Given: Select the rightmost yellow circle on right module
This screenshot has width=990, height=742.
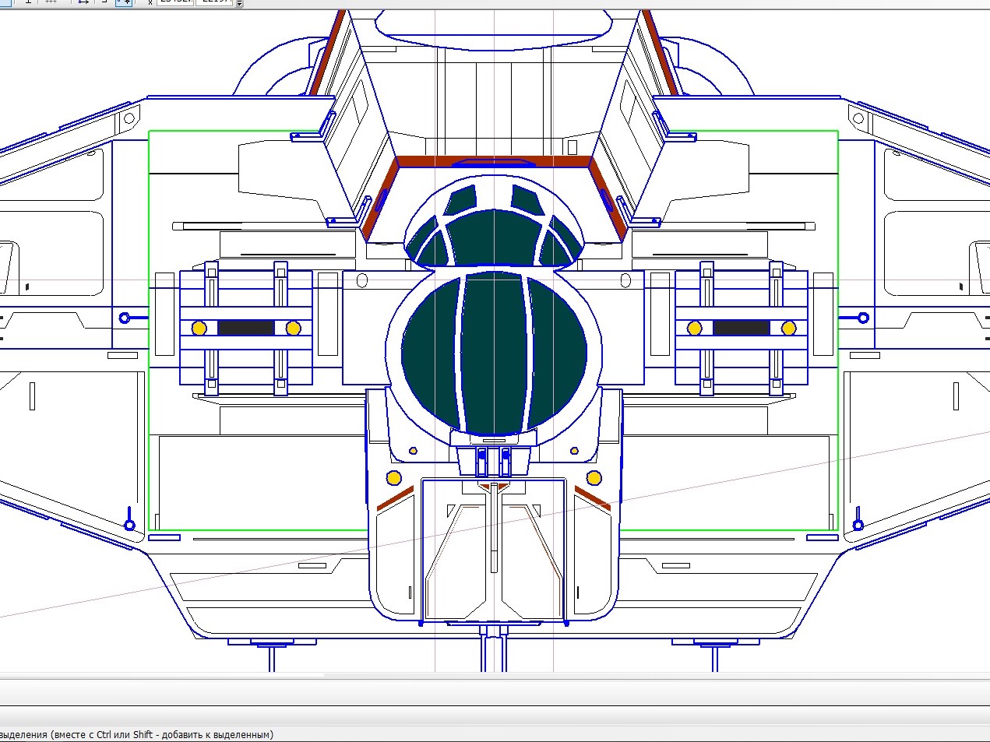Looking at the screenshot, I should click(788, 329).
